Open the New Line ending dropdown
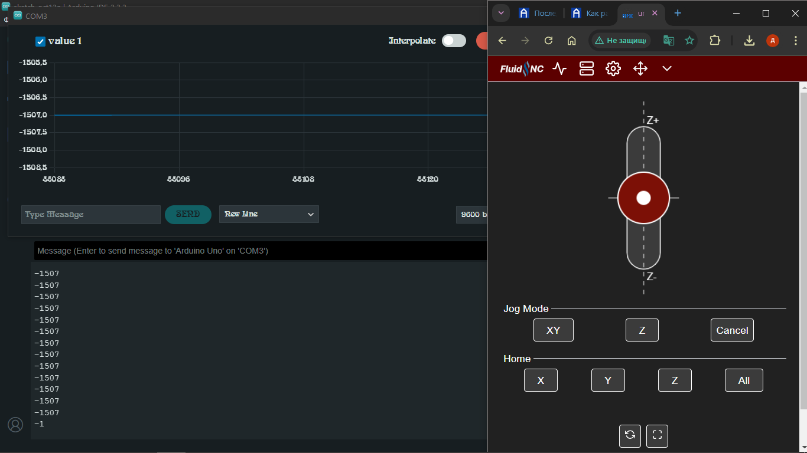Viewport: 807px width, 453px height. point(269,214)
